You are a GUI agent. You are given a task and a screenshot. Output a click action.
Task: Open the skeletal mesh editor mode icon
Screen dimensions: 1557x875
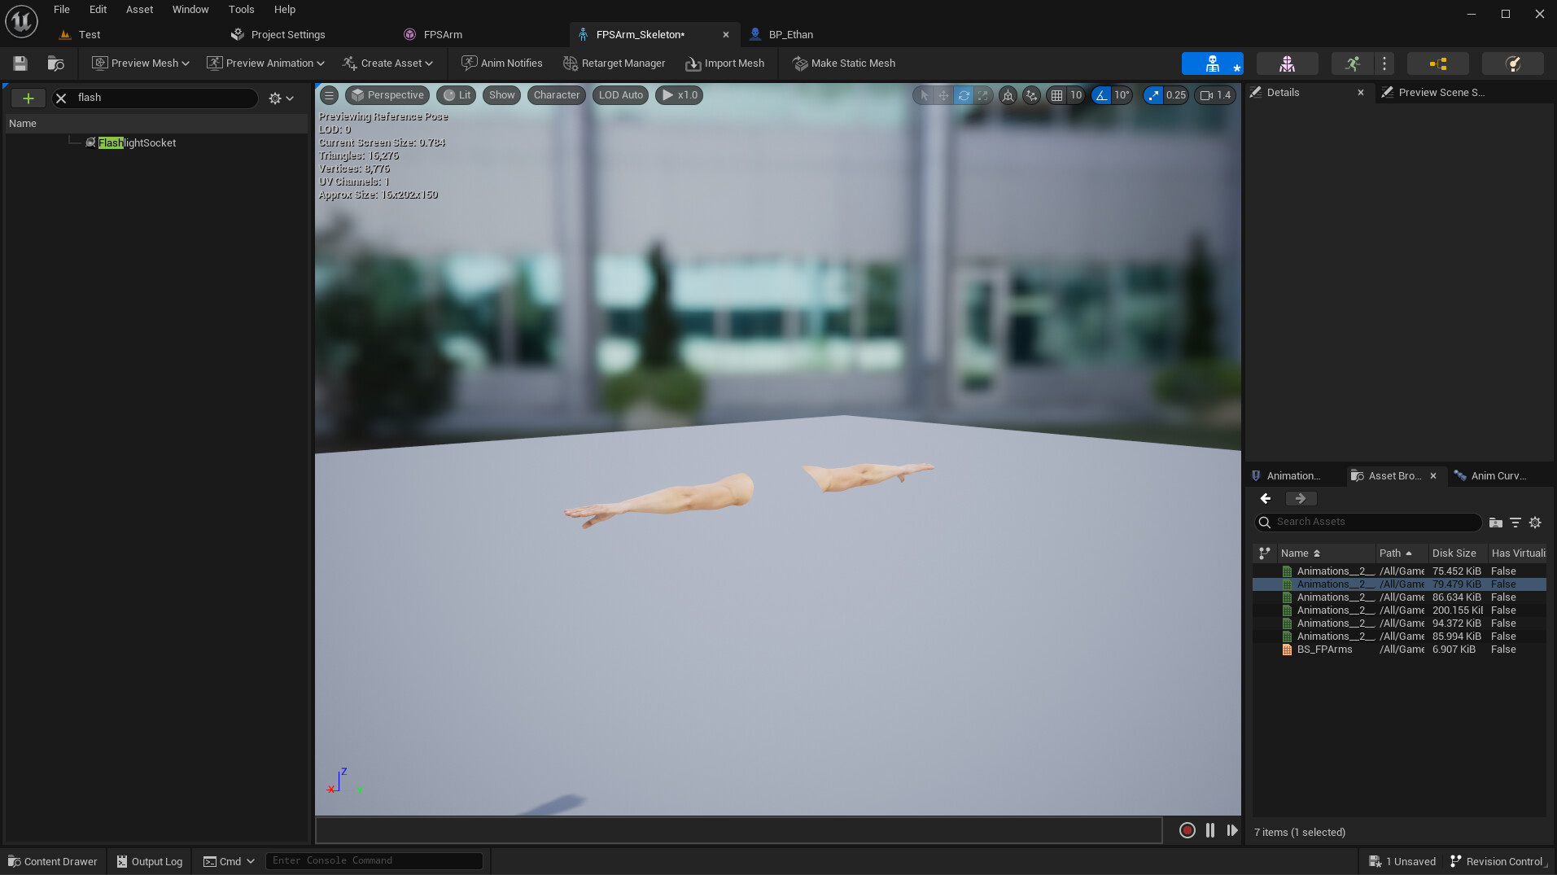point(1288,63)
